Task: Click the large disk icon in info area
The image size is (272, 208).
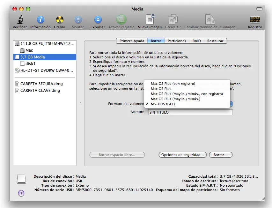Action: (21, 179)
